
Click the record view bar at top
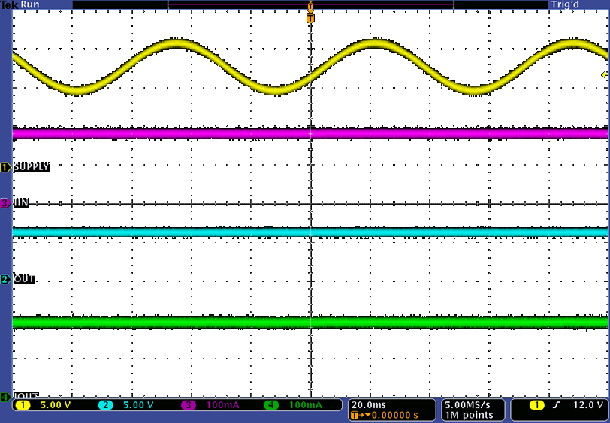(x=310, y=4)
